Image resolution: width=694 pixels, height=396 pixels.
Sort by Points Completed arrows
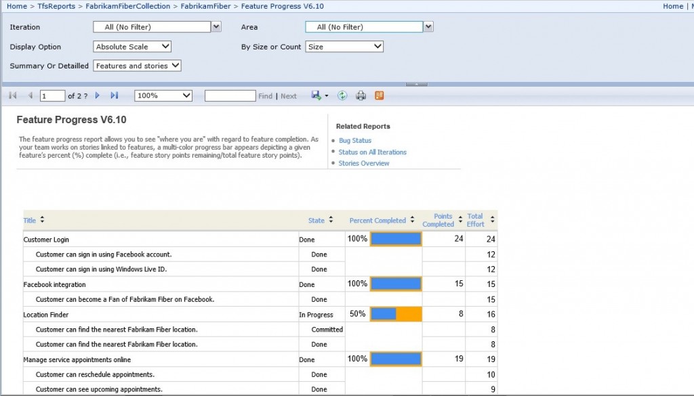460,219
